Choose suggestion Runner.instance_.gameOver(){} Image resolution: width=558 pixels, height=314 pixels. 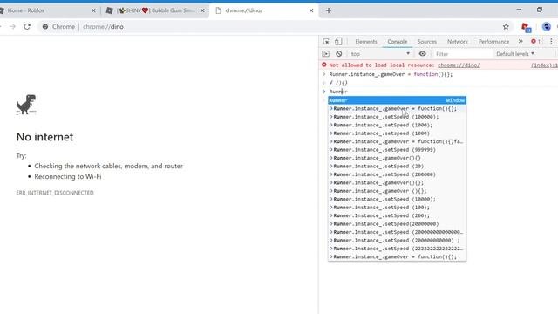397,158
